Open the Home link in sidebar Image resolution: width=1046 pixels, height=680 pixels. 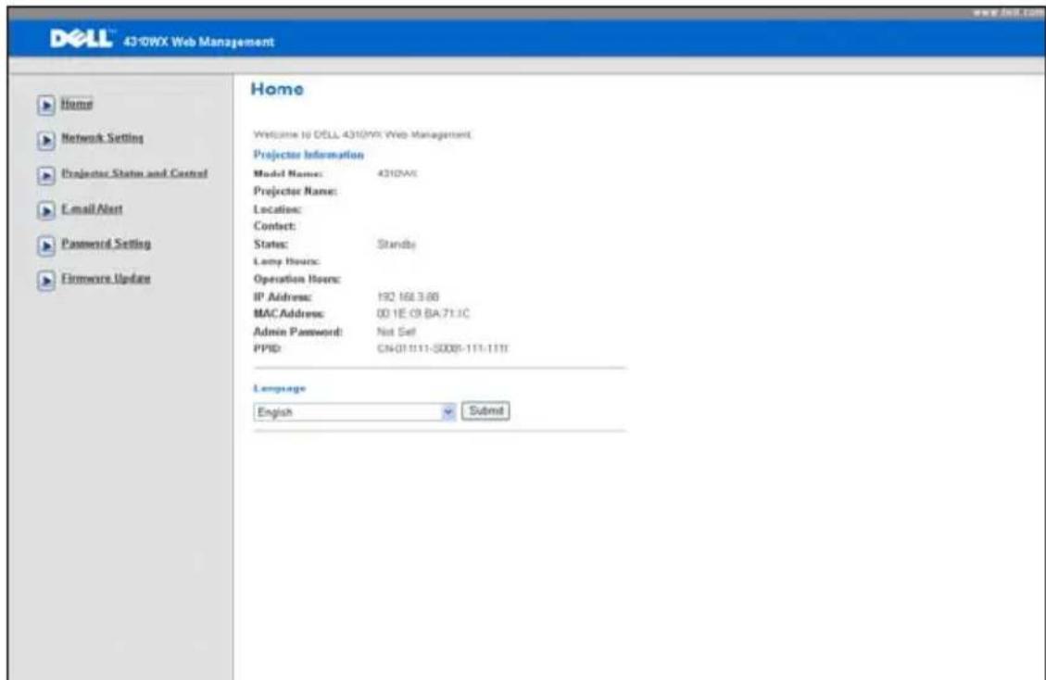click(77, 104)
